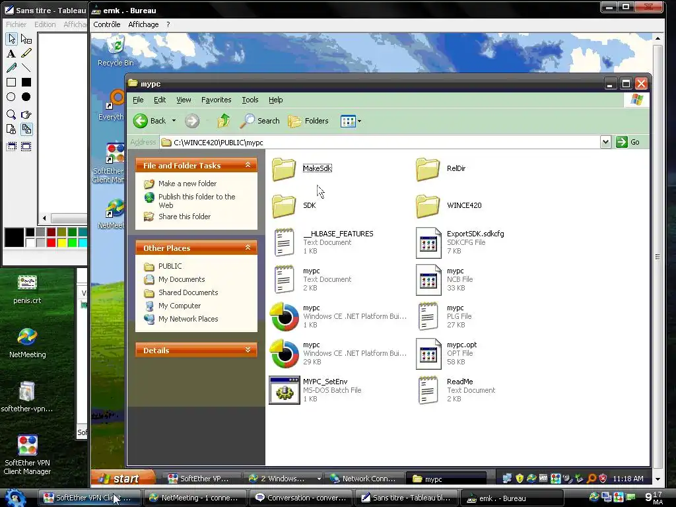Expand the Details panel
The image size is (676, 507).
click(248, 350)
